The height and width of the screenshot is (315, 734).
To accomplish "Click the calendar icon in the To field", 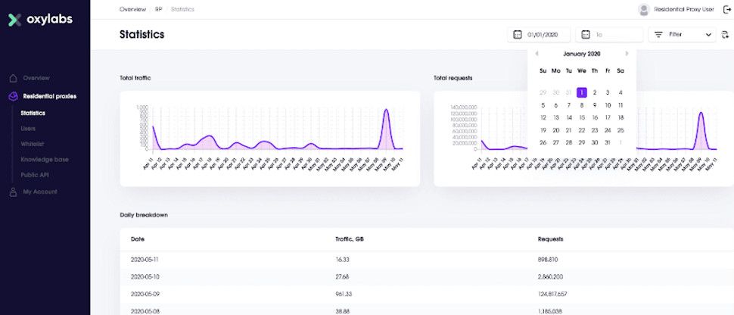I will pyautogui.click(x=585, y=34).
